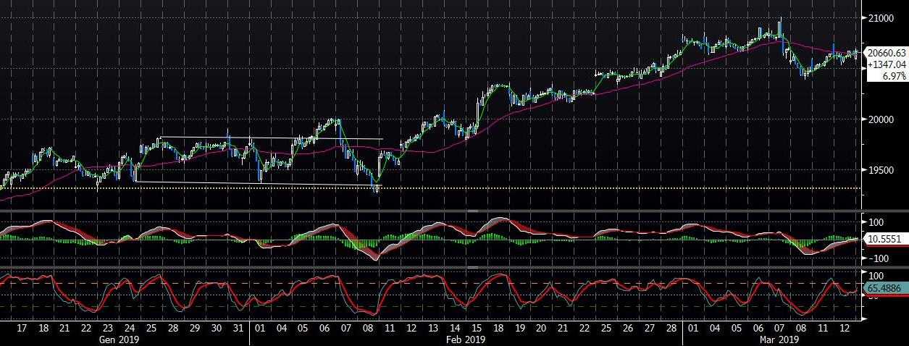Click the Feb 2019 month label
Screen dimensions: 909x346
(465, 338)
